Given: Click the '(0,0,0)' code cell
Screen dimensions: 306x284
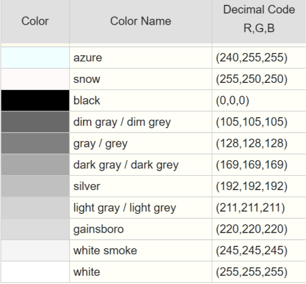Looking at the screenshot, I should tap(259, 101).
